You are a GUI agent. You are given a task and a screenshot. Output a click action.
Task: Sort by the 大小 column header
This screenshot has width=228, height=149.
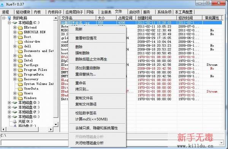tap(106, 18)
